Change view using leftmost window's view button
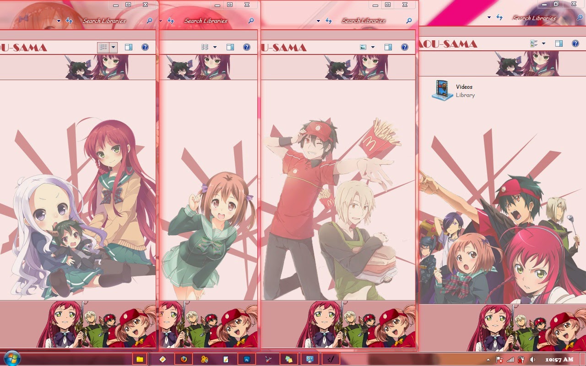586x366 pixels. click(103, 47)
